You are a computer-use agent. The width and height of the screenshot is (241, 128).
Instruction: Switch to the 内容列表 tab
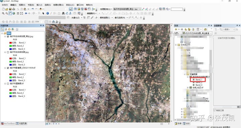click(21, 124)
